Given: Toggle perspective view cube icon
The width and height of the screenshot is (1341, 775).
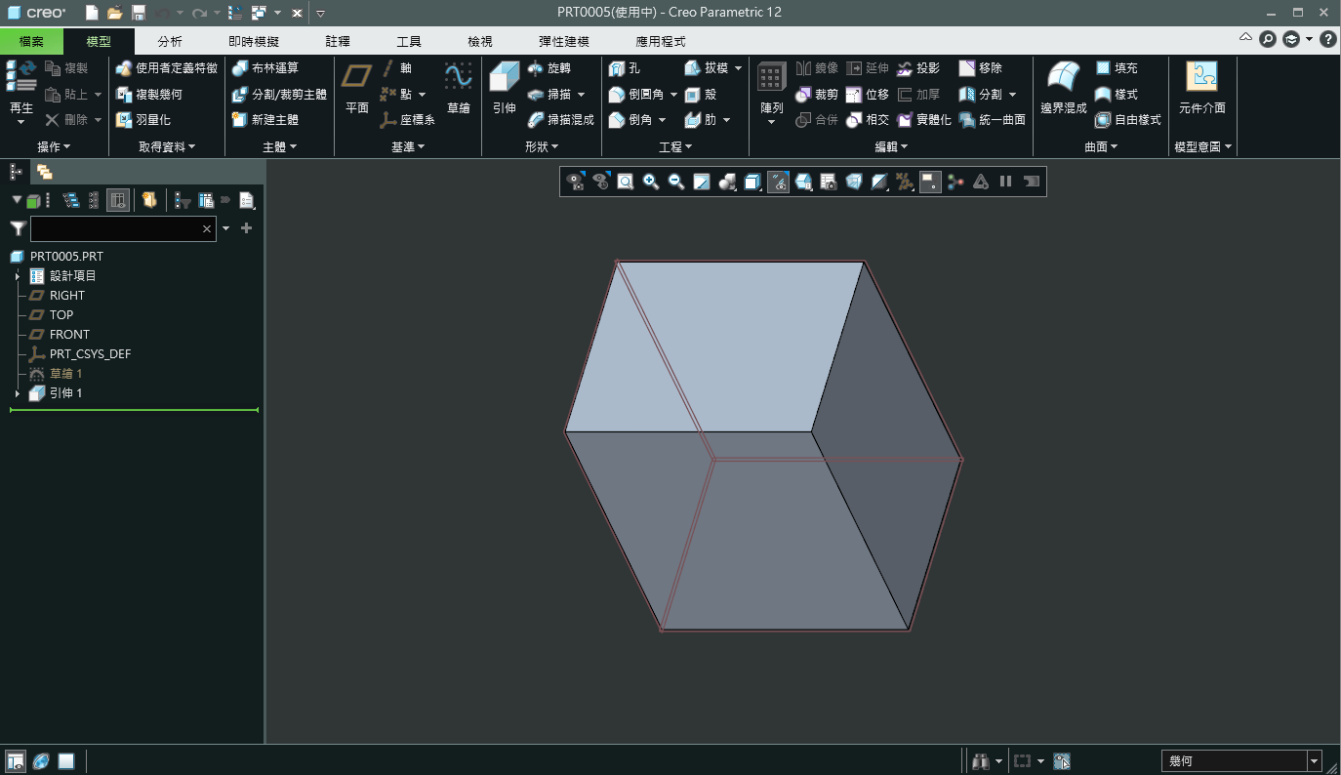Looking at the screenshot, I should (854, 182).
